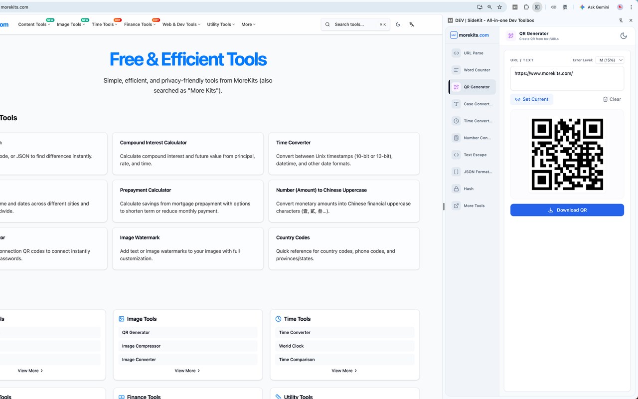Viewport: 638px width, 399px height.
Task: Expand the Content Tools menu
Action: (34, 24)
